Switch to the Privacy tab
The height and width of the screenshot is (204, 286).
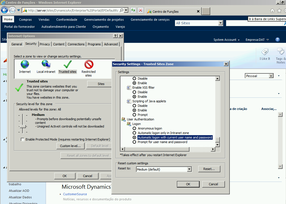click(45, 44)
